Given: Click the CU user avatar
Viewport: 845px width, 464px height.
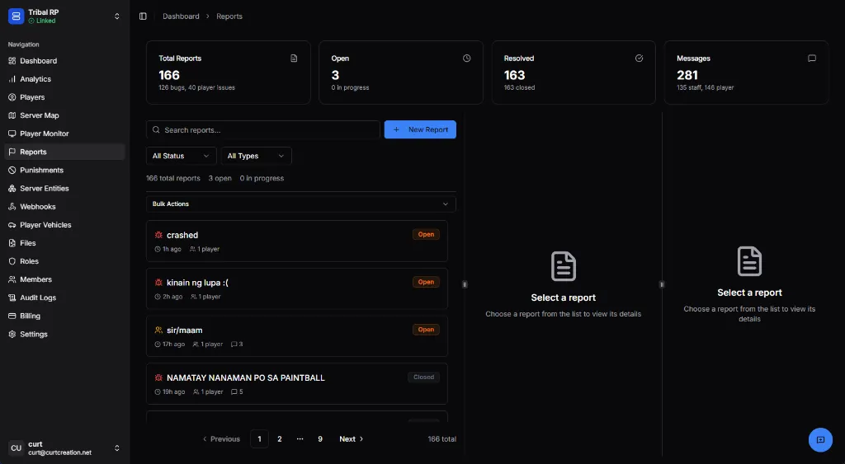Looking at the screenshot, I should point(17,448).
